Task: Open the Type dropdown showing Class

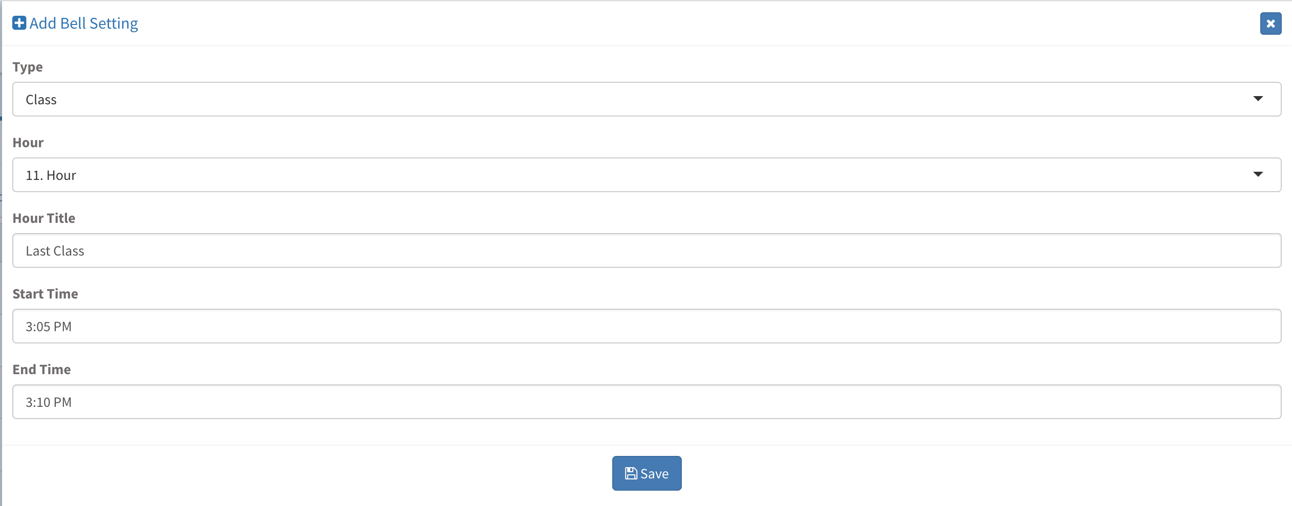Action: point(647,99)
